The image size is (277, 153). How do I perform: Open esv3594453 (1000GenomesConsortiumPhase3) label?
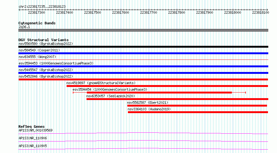(56, 63)
